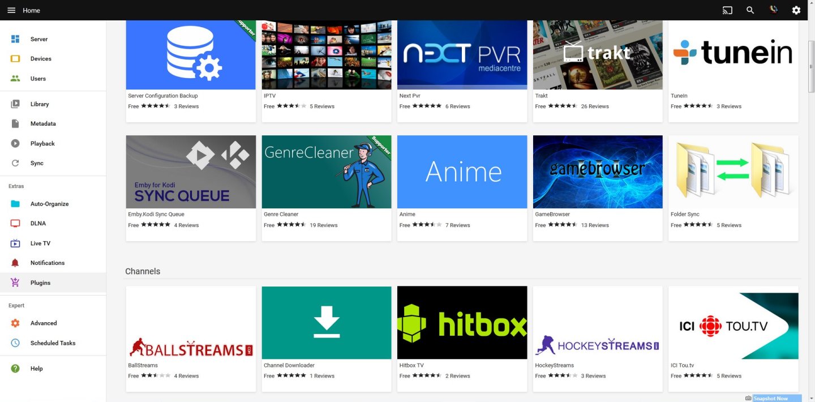
Task: Click "7 Reviews" under Anime
Action: (x=458, y=225)
